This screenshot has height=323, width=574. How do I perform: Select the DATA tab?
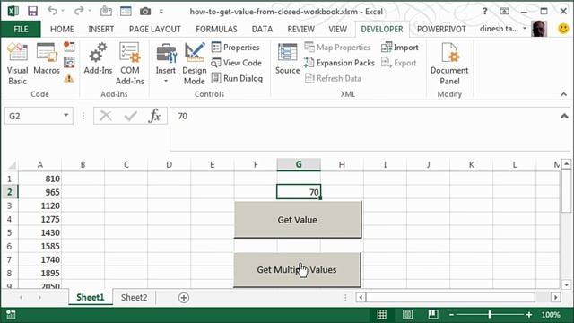coord(262,29)
